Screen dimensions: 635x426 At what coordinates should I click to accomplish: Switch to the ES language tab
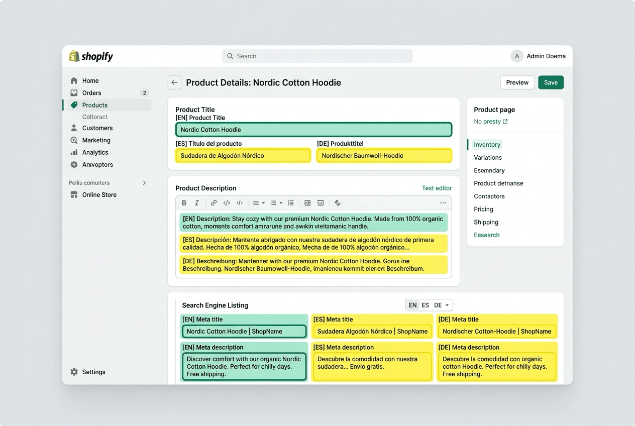click(x=426, y=305)
